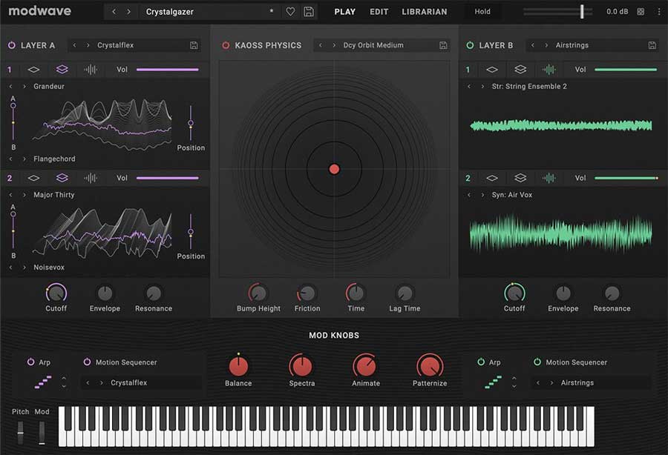This screenshot has width=668, height=455.
Task: Select single-layer mode for Layer A oscillator 1
Action: click(x=33, y=70)
